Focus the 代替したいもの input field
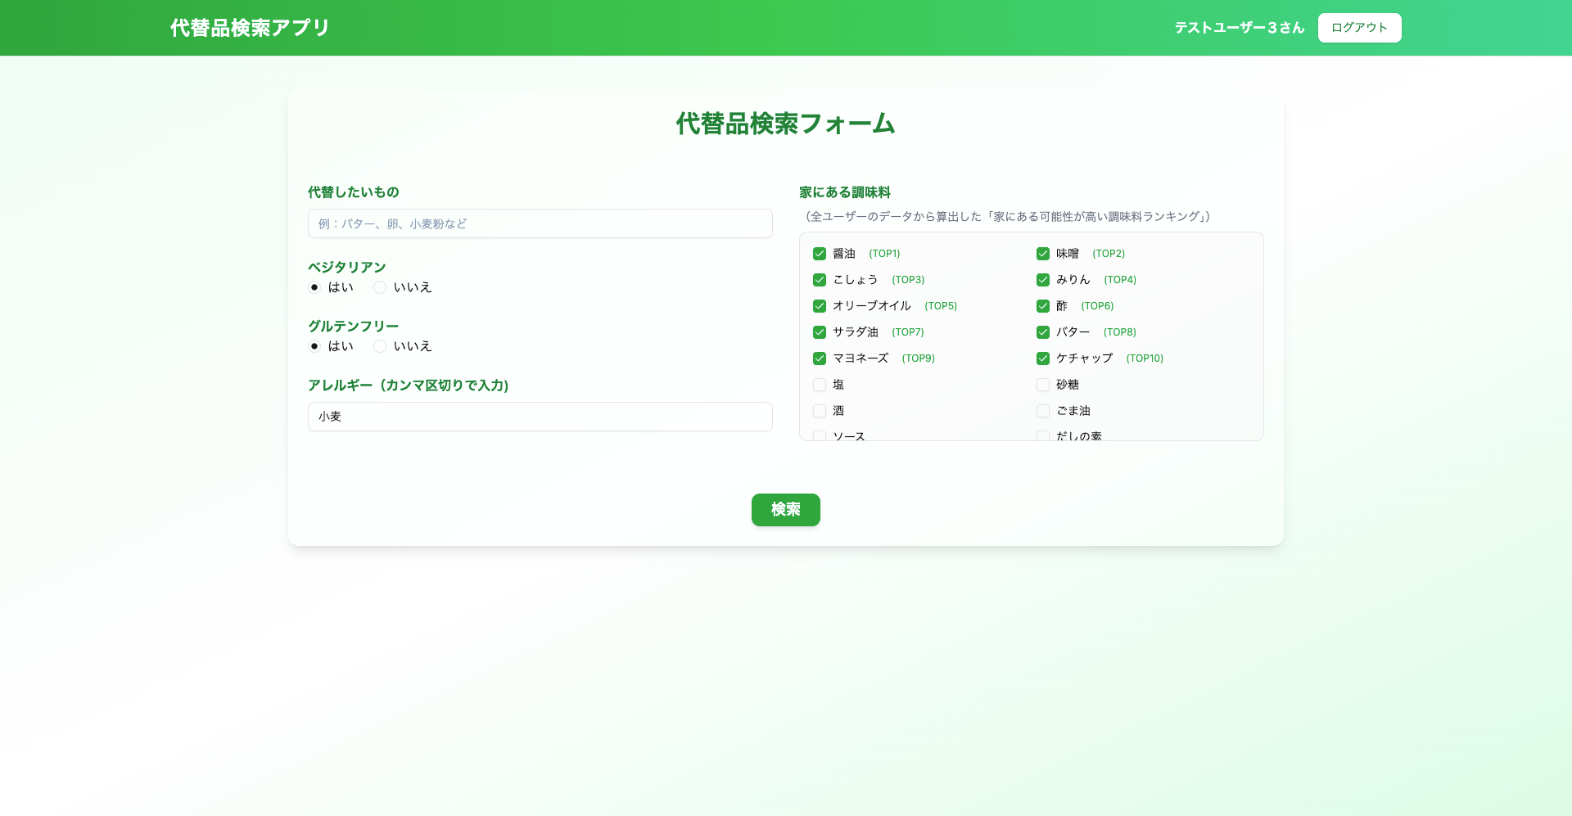This screenshot has height=816, width=1572. tap(540, 223)
